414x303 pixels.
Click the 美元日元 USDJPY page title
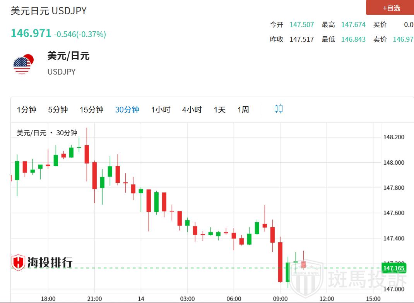click(49, 11)
